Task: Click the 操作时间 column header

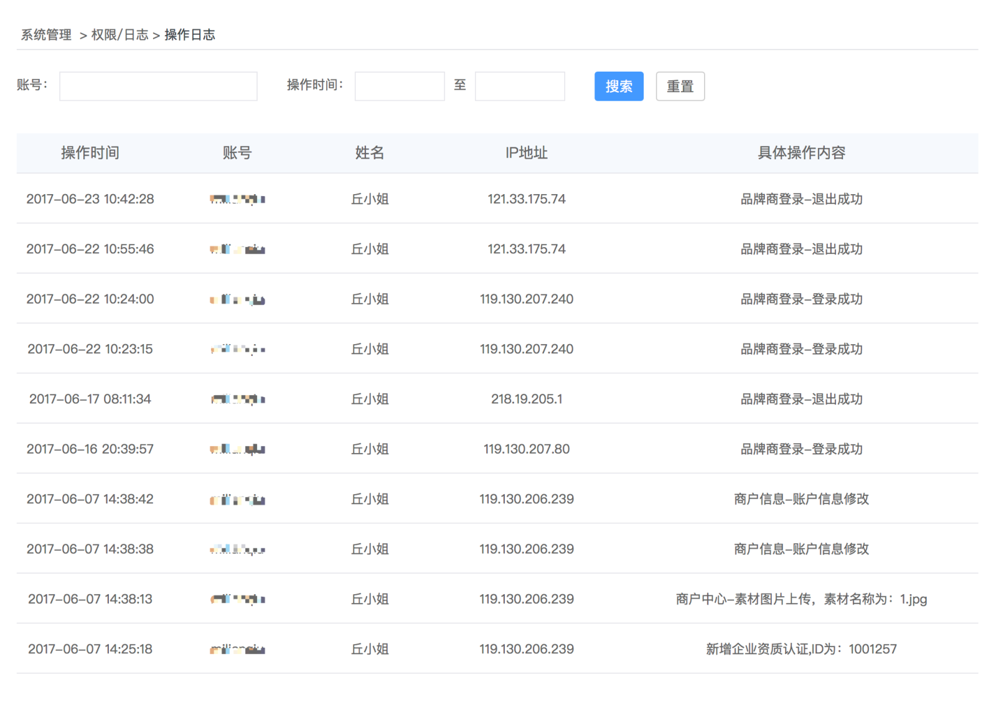Action: click(90, 152)
